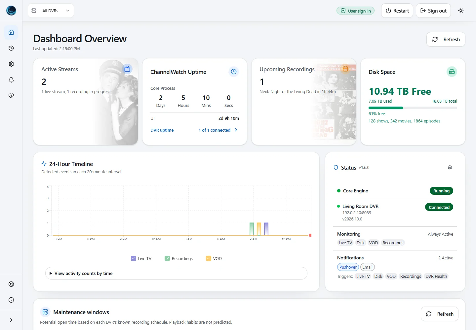Click the Restart button

point(397,11)
